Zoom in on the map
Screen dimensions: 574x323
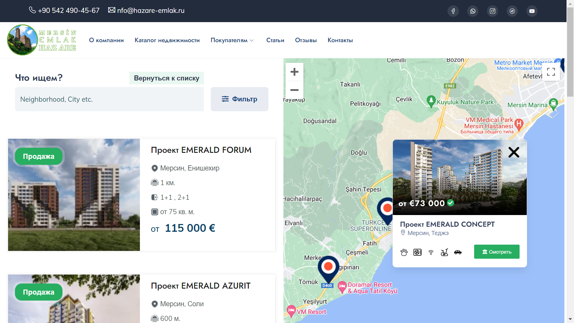(x=294, y=72)
